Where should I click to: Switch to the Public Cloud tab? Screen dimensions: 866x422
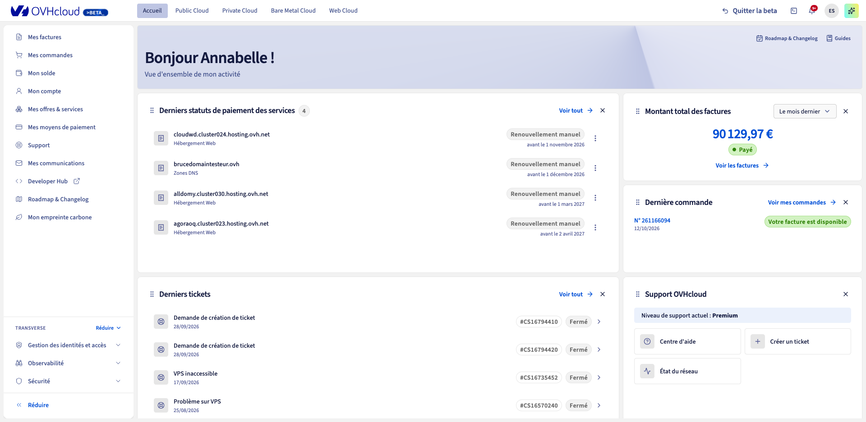[x=192, y=11]
